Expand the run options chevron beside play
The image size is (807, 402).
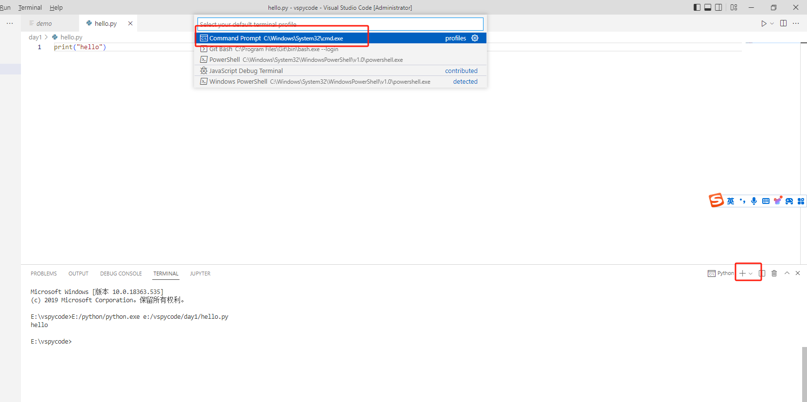pos(772,23)
